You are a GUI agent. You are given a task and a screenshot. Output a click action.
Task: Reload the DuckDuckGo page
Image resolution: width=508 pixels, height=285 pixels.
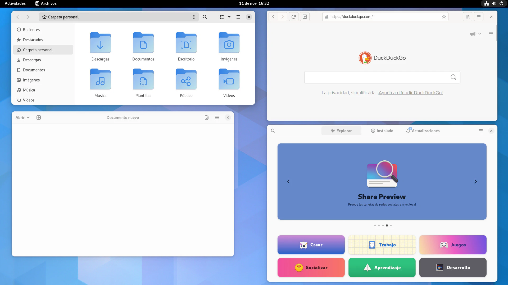pyautogui.click(x=293, y=17)
